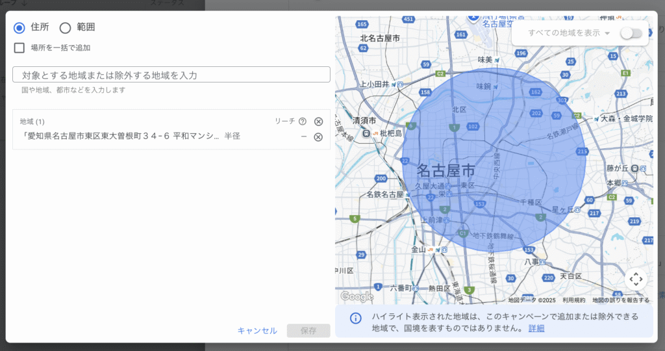Check the 場所を一括で追加 checkbox
This screenshot has height=351, width=665.
tap(19, 47)
